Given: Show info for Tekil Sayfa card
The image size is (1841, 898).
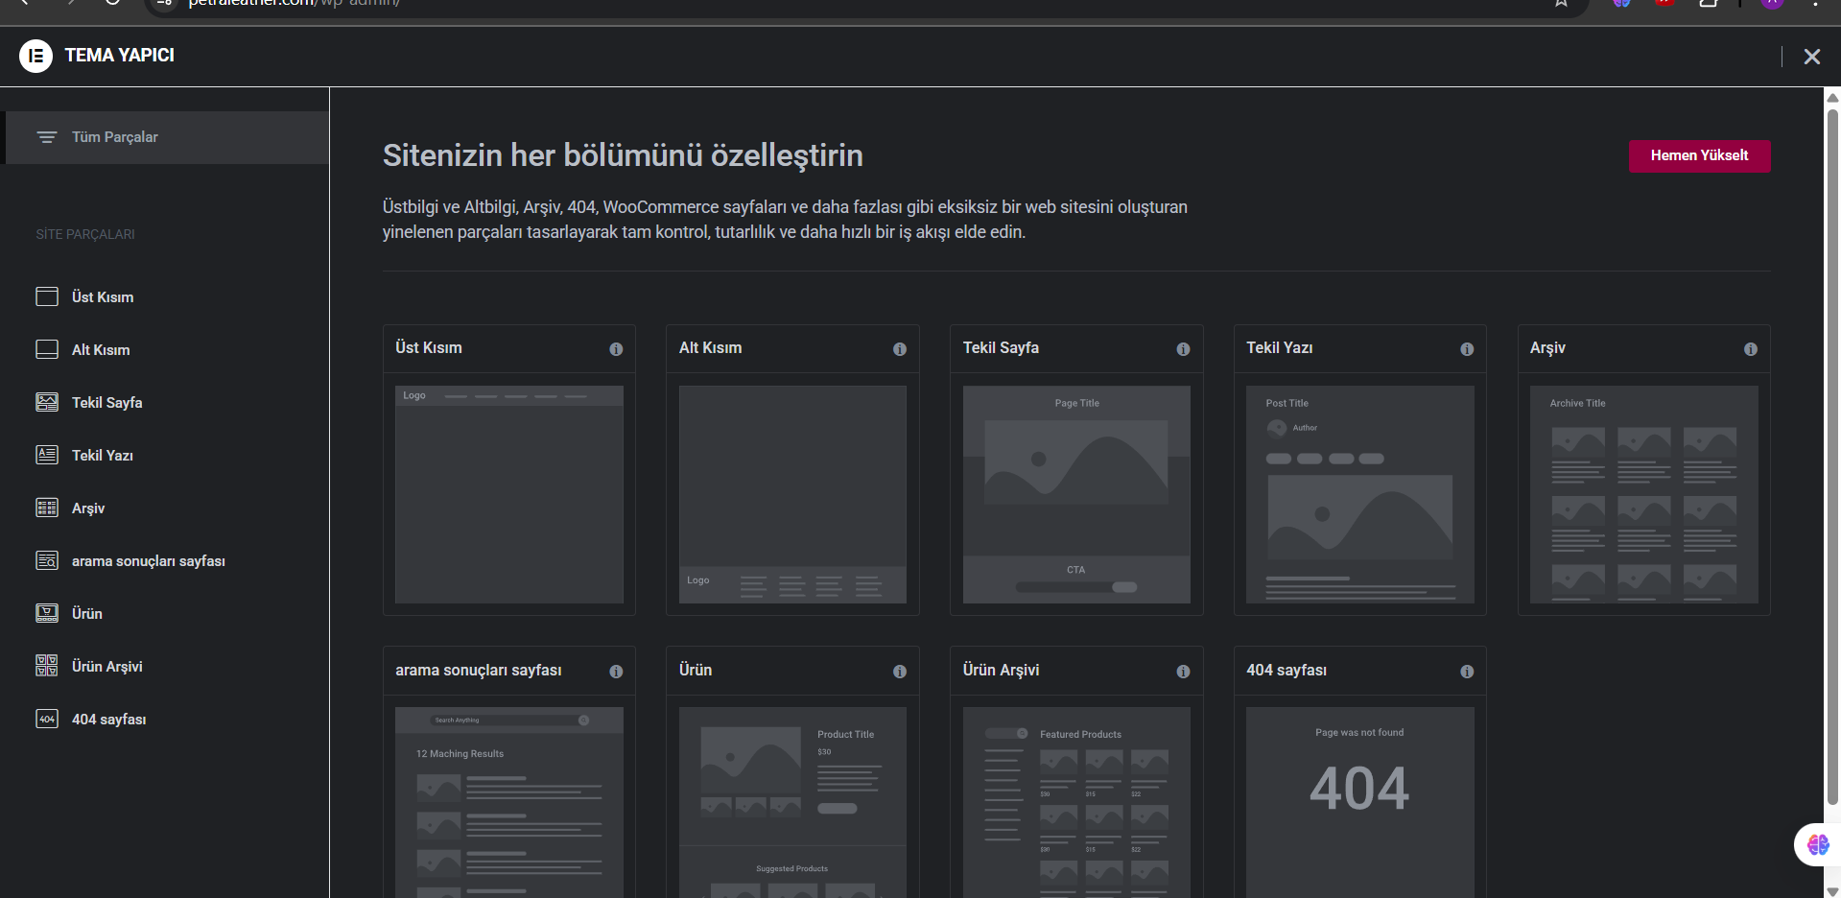Looking at the screenshot, I should pyautogui.click(x=1183, y=349).
